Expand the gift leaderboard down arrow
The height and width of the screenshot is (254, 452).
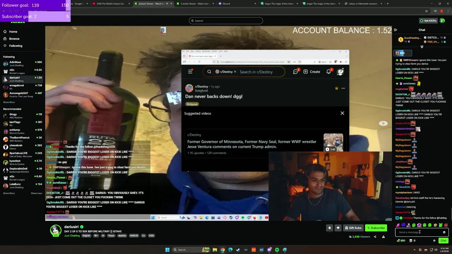point(422,47)
